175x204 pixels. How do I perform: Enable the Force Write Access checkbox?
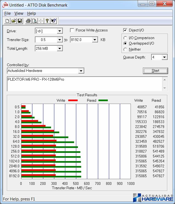tap(72, 30)
